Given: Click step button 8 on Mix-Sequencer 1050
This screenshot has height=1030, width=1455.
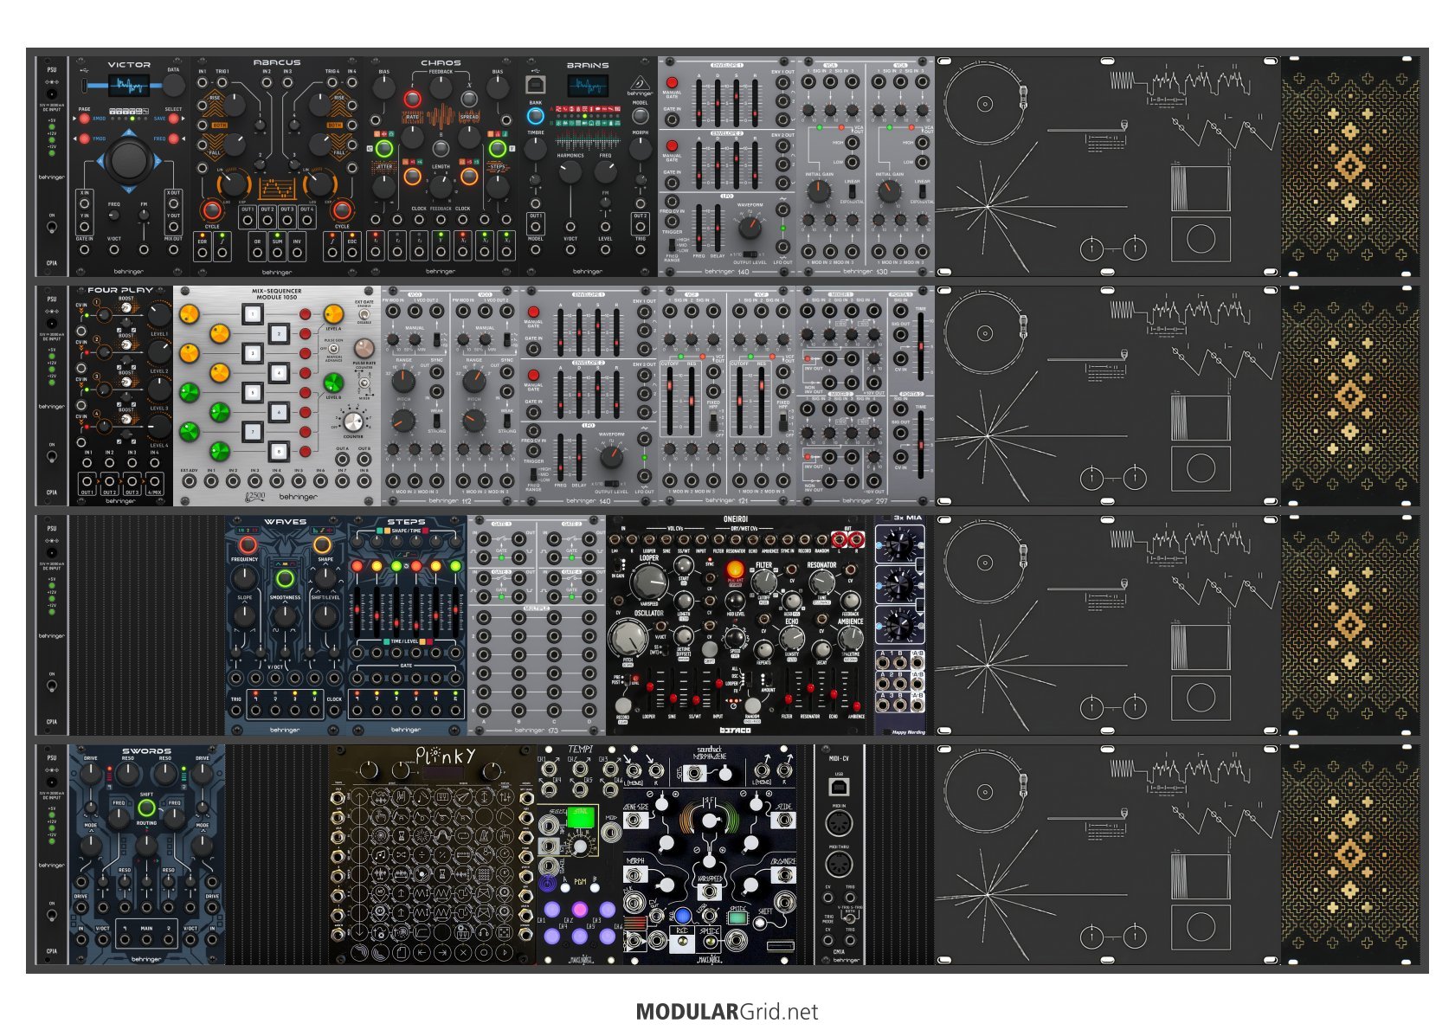Looking at the screenshot, I should (278, 451).
